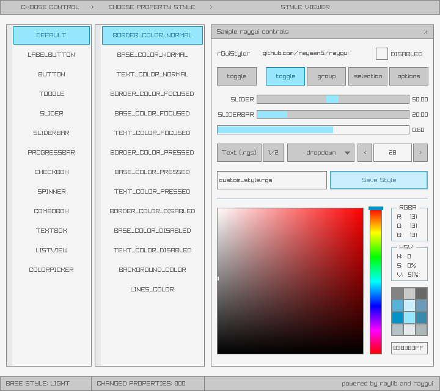The image size is (440, 391).
Task: Click the hex color value field
Action: pyautogui.click(x=409, y=348)
